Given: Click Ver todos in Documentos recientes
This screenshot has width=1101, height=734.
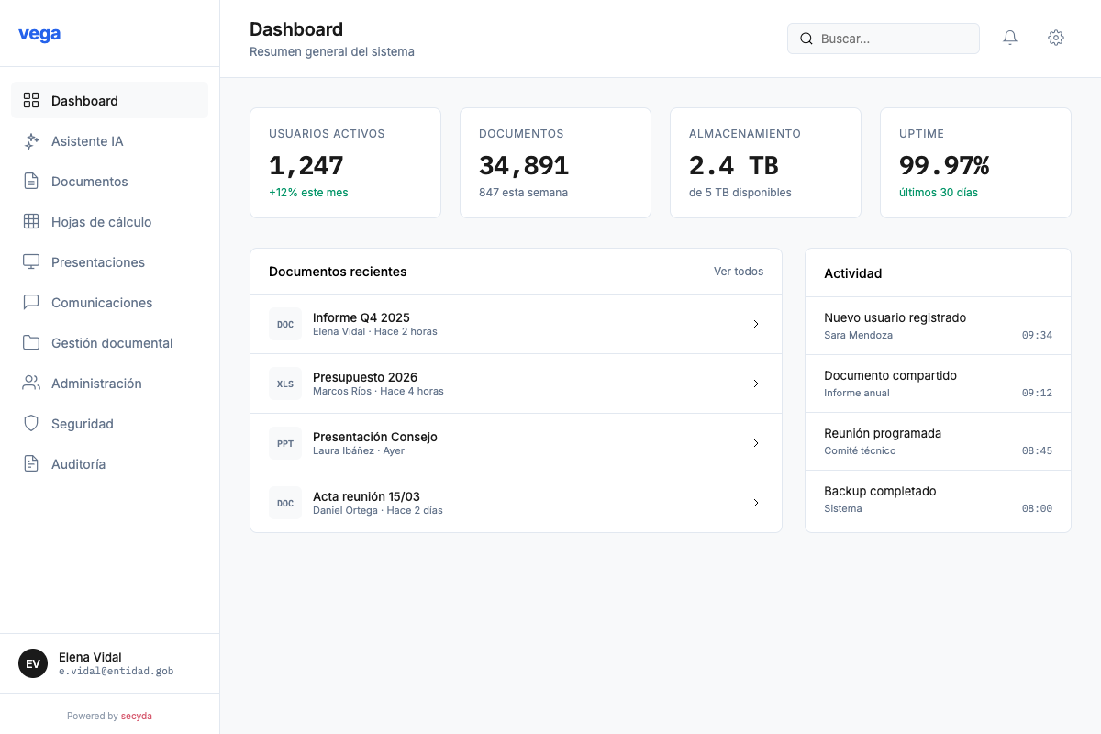Looking at the screenshot, I should click(739, 271).
